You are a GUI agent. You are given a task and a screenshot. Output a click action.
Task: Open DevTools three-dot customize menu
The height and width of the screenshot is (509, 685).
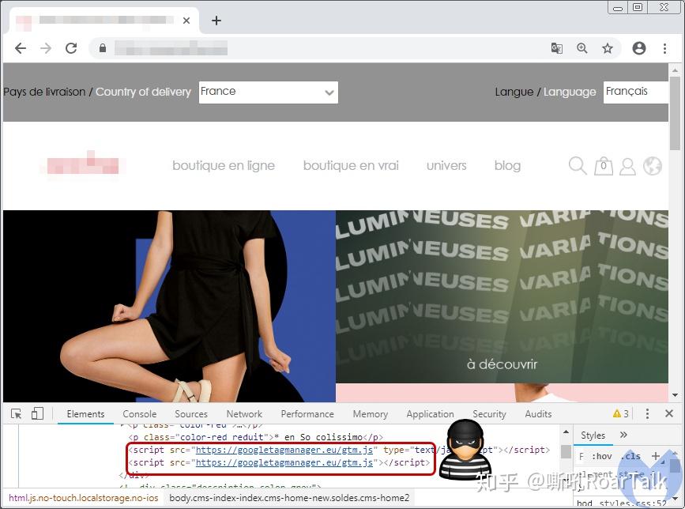pyautogui.click(x=647, y=413)
